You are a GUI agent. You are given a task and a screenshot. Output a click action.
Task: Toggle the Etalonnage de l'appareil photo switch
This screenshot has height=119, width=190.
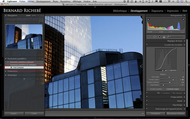147,109
